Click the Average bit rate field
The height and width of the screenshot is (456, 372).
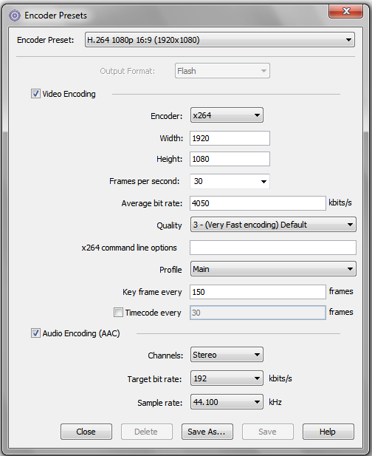(x=258, y=203)
